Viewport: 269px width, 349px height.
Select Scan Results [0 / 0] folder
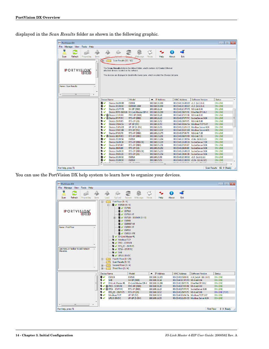point(121,262)
